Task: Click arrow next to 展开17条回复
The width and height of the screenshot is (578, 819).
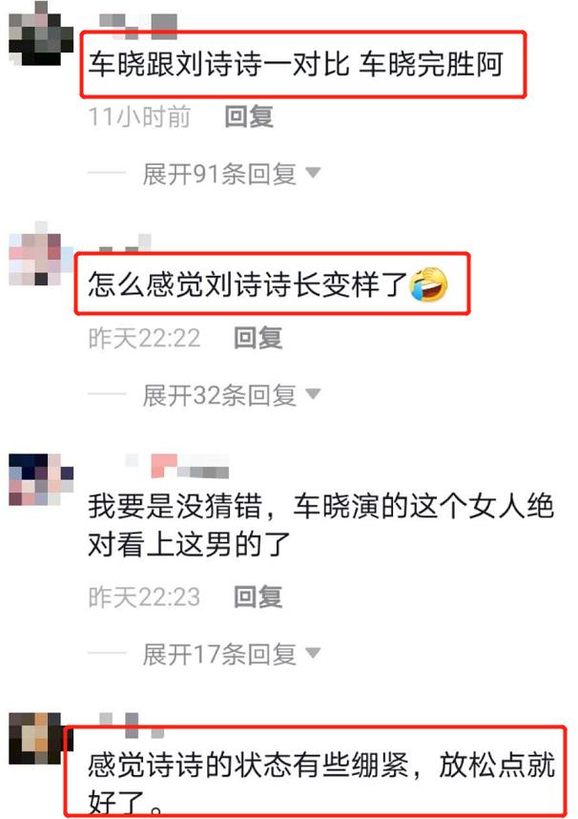Action: coord(313,653)
